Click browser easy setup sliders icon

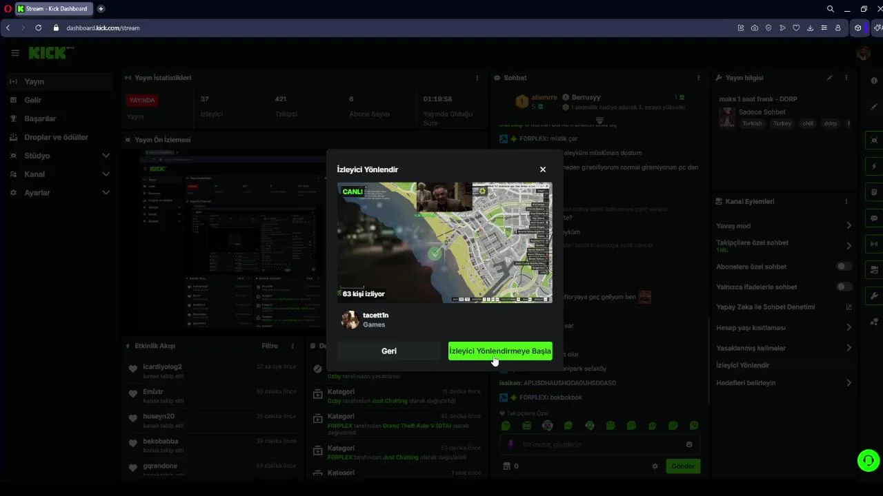pos(824,28)
